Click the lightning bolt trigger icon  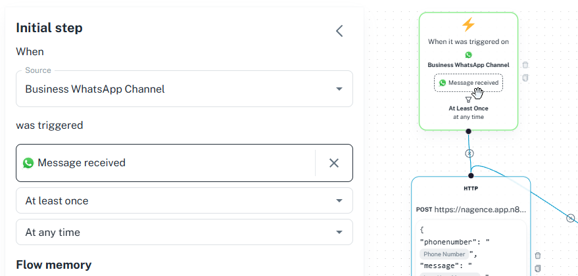tap(469, 25)
